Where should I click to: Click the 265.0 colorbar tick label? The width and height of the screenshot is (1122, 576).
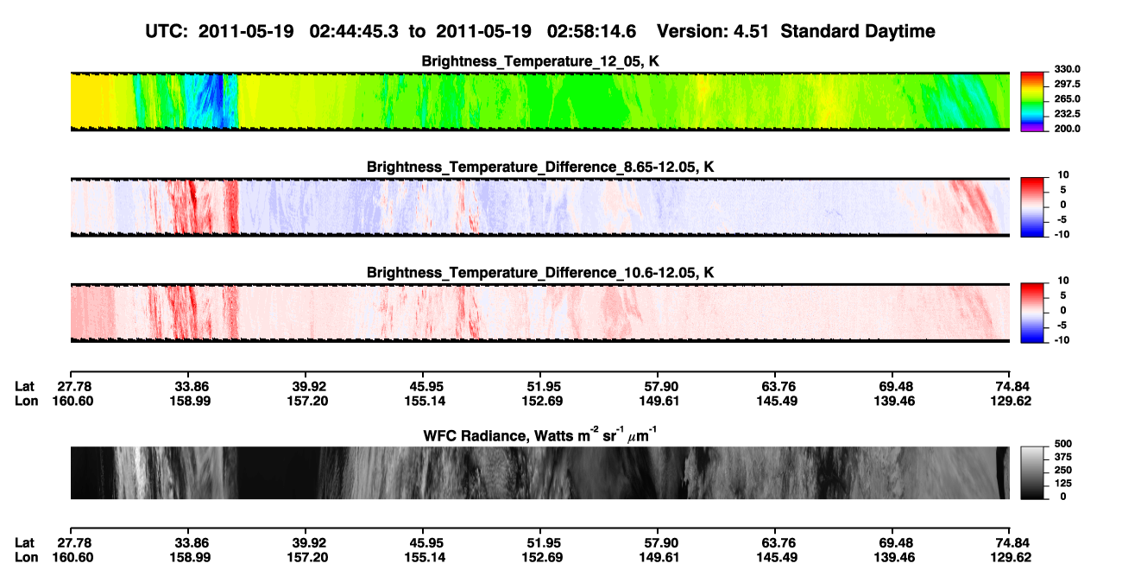[x=1067, y=98]
